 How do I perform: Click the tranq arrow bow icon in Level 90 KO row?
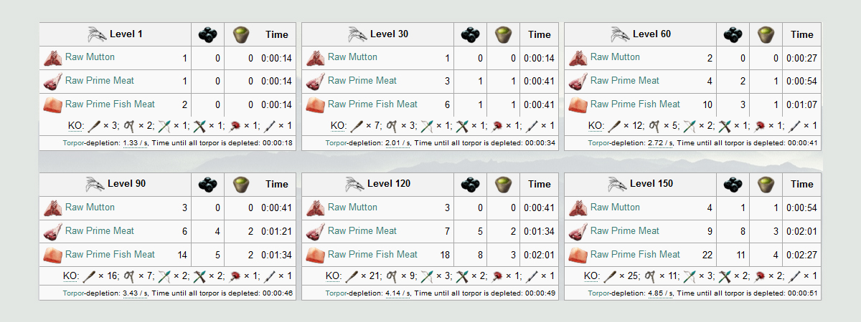point(164,276)
